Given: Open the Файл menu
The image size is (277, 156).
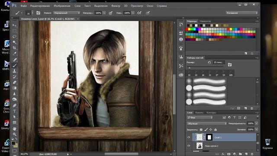Looking at the screenshot, I should [x=23, y=6].
